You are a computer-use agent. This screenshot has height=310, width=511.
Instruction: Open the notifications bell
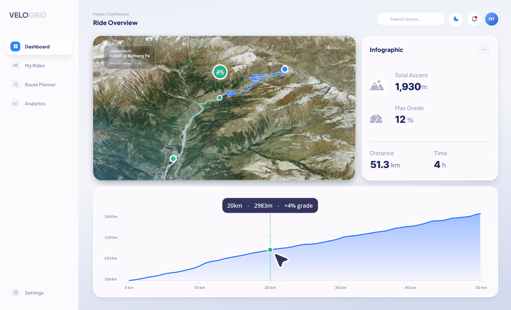[474, 19]
